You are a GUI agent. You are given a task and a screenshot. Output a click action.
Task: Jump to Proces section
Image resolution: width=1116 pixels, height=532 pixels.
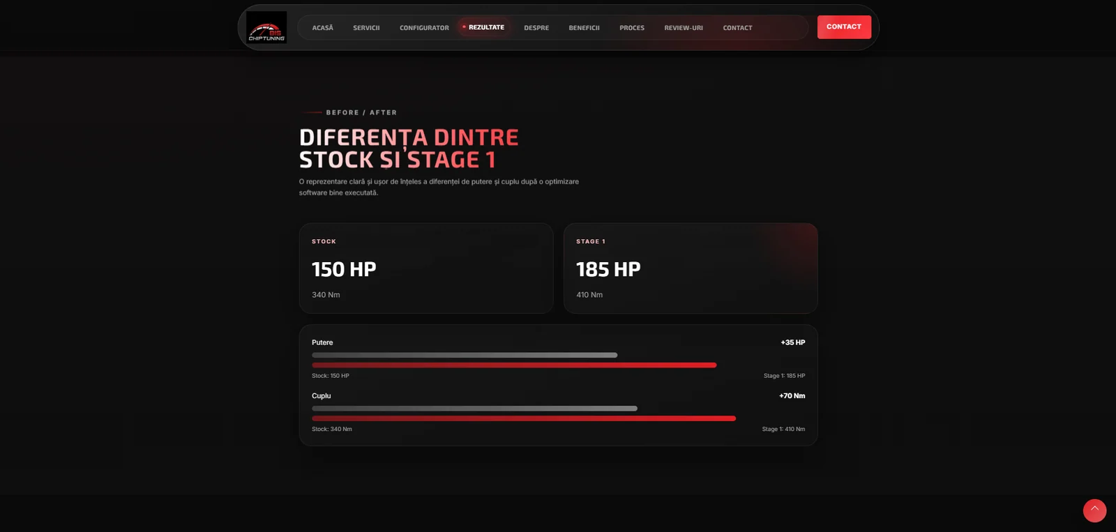click(x=632, y=28)
